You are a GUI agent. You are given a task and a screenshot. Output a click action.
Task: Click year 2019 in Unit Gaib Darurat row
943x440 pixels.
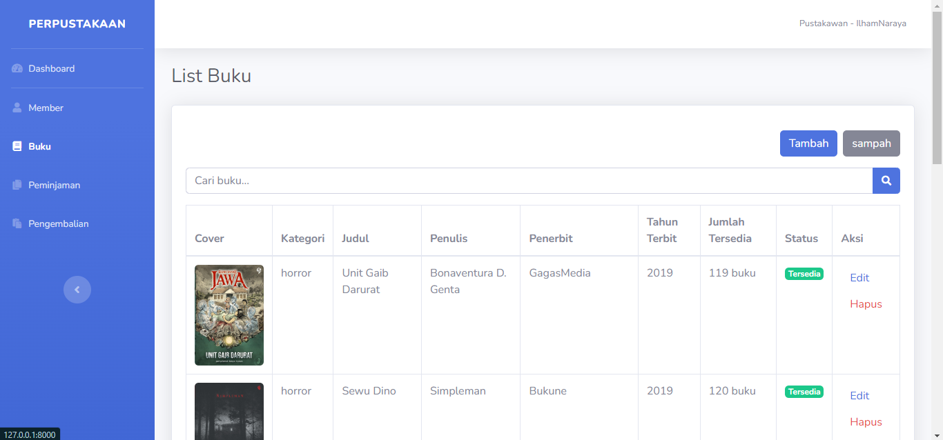click(660, 273)
